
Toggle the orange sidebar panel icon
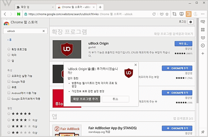point(188,14)
